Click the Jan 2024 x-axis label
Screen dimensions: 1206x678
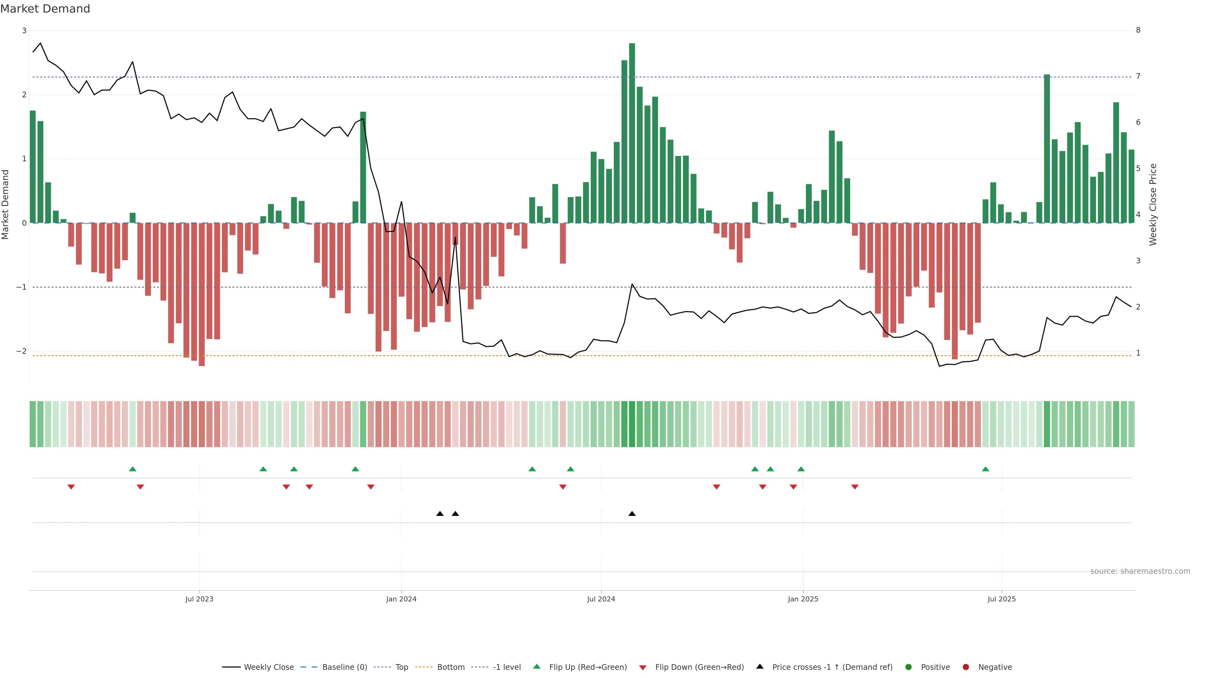point(401,599)
